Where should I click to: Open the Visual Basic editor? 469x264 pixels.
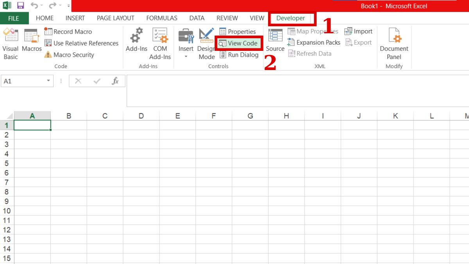(11, 44)
